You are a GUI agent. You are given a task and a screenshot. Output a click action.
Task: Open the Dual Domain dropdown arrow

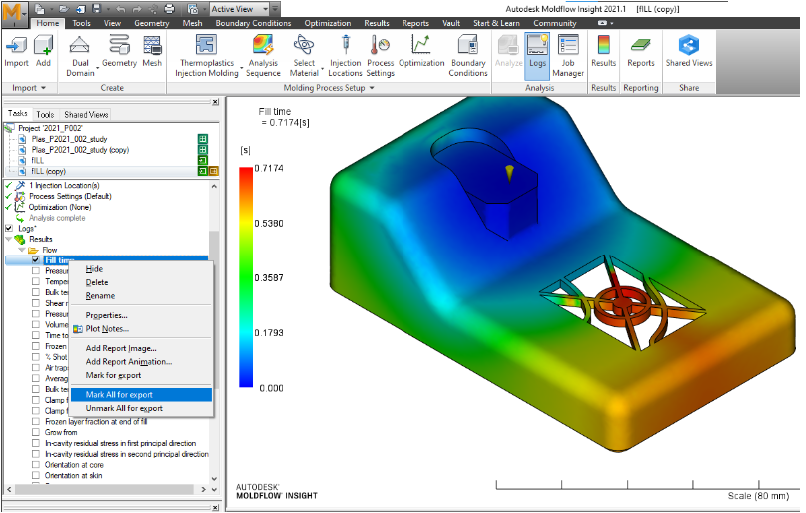(98, 68)
